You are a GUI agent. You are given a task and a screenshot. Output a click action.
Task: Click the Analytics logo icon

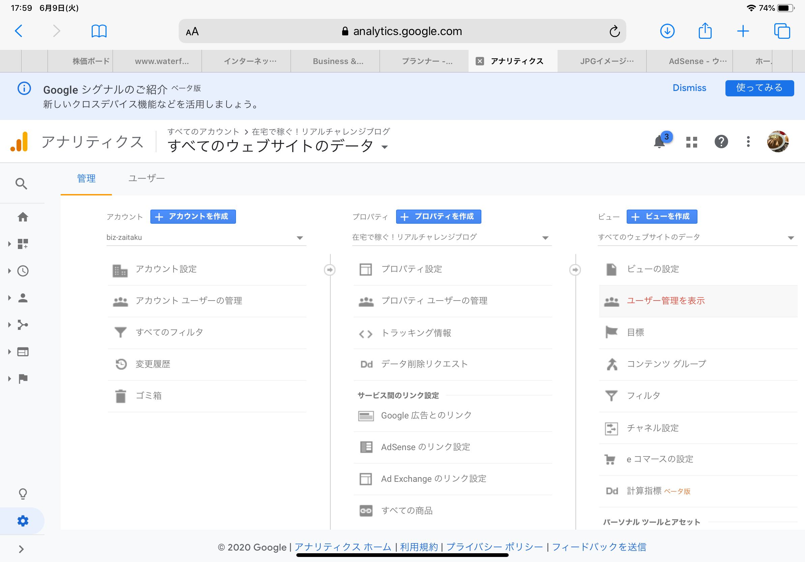coord(19,142)
